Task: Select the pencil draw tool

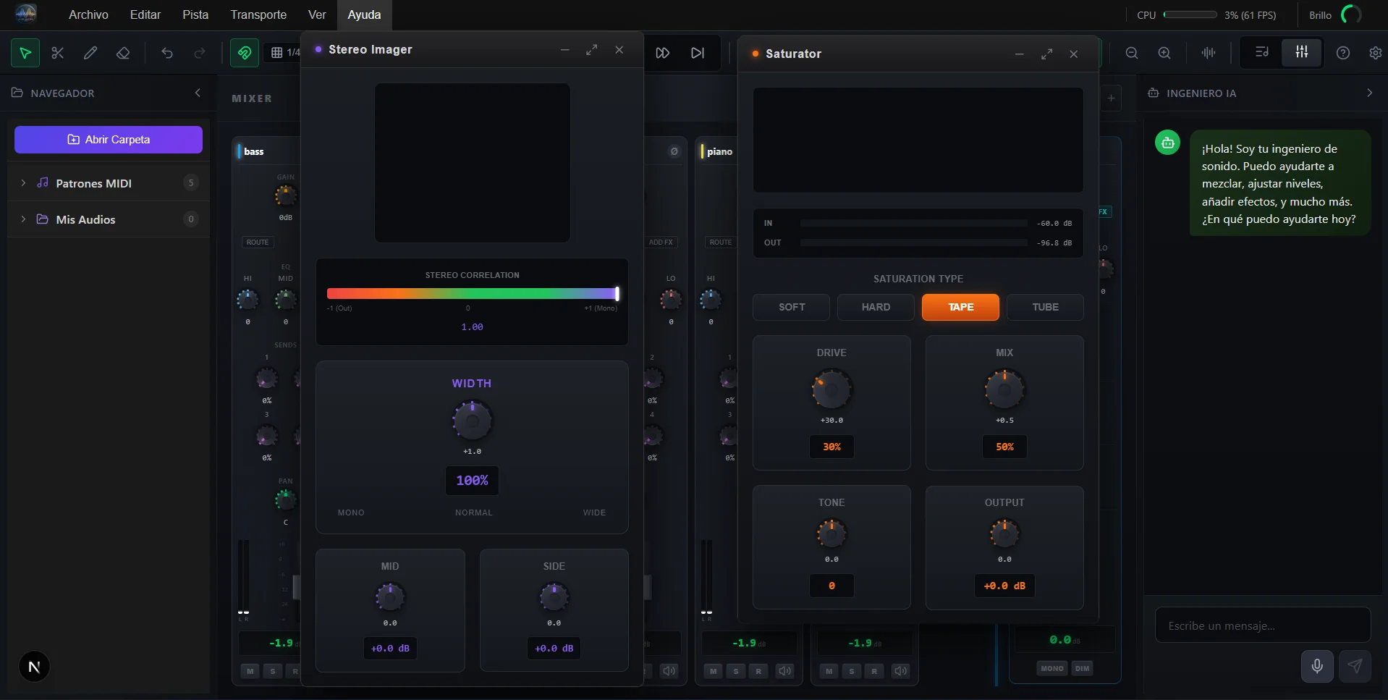Action: (90, 53)
